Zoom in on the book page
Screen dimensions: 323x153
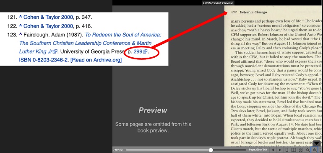(315, 150)
